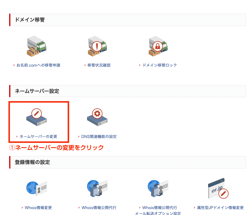Open the Whois情報公開代行 メール転送オプション設定 link

click(158, 211)
